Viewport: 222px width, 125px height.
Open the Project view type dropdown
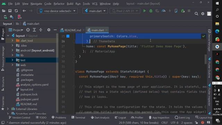point(16,30)
